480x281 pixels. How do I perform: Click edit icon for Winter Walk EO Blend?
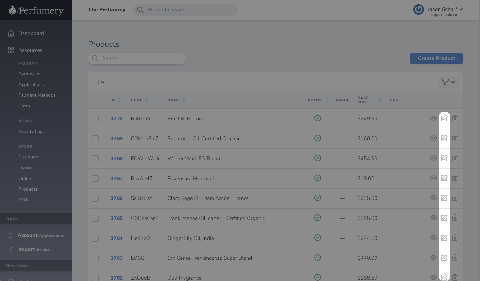click(x=444, y=158)
